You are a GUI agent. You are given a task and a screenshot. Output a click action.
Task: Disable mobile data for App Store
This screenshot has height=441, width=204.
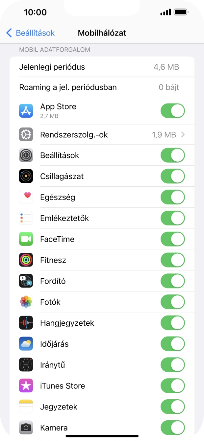[172, 111]
